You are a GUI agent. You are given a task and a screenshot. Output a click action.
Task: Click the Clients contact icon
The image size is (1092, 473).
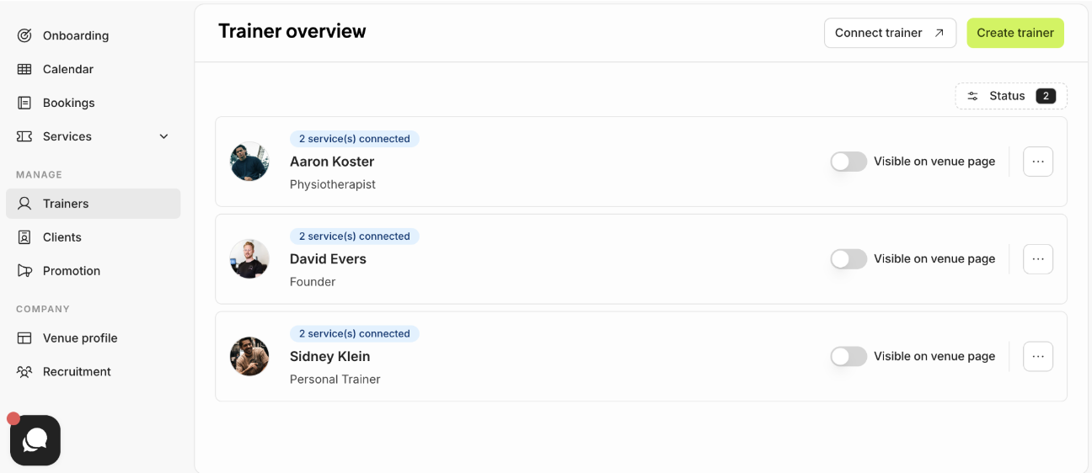pyautogui.click(x=24, y=237)
